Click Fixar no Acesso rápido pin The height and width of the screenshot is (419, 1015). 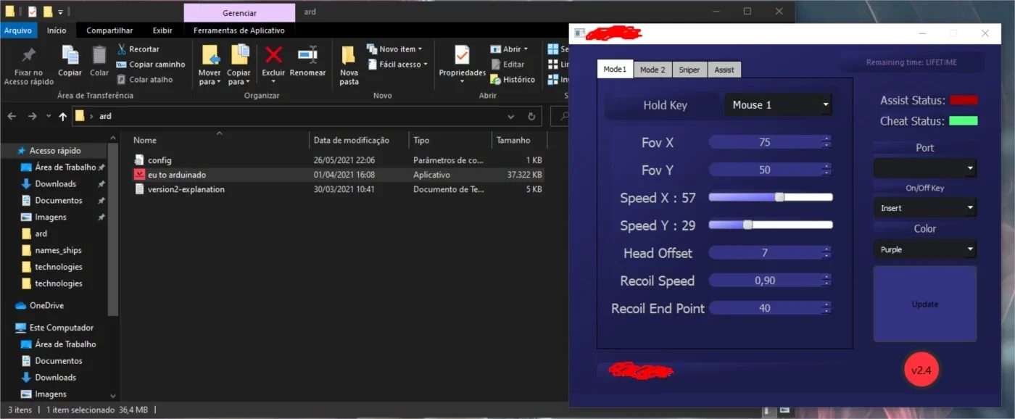(x=29, y=55)
